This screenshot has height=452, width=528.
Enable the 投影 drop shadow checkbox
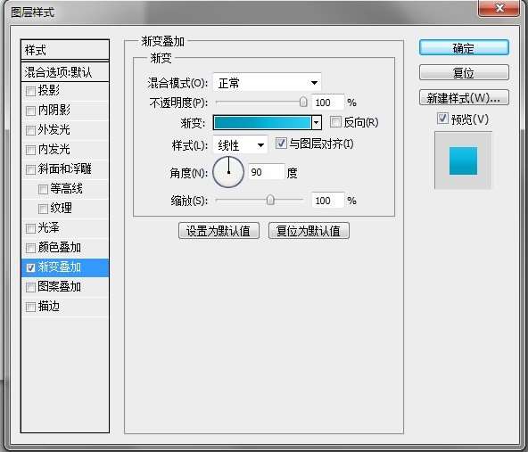click(30, 91)
